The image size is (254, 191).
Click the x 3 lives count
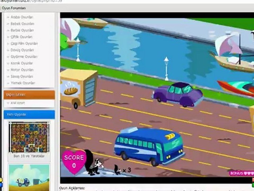(x=127, y=170)
